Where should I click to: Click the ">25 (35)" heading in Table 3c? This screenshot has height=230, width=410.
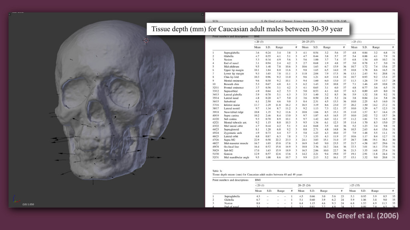coord(355,185)
